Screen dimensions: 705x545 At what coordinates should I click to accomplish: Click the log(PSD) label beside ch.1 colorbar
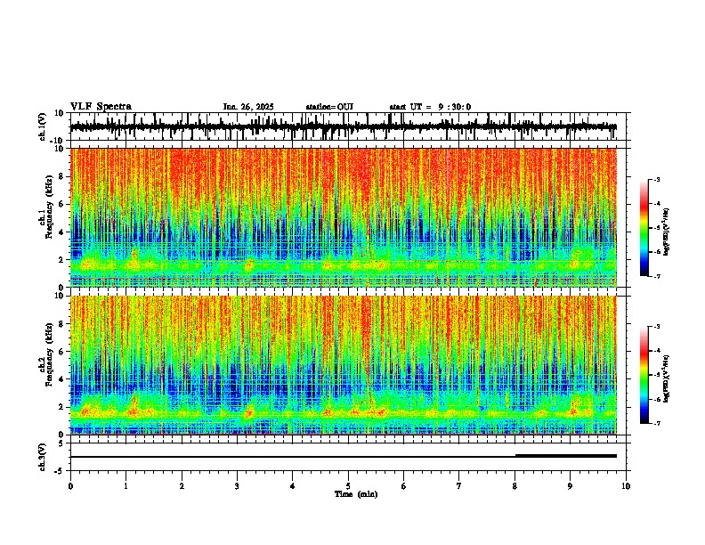pos(667,232)
